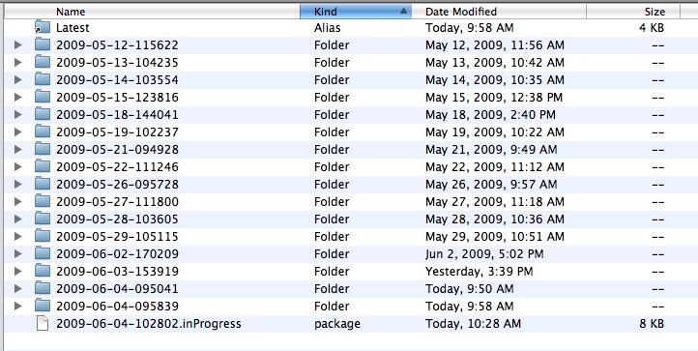
Task: Select the 2009-06-04-095041 folder icon
Action: [43, 288]
